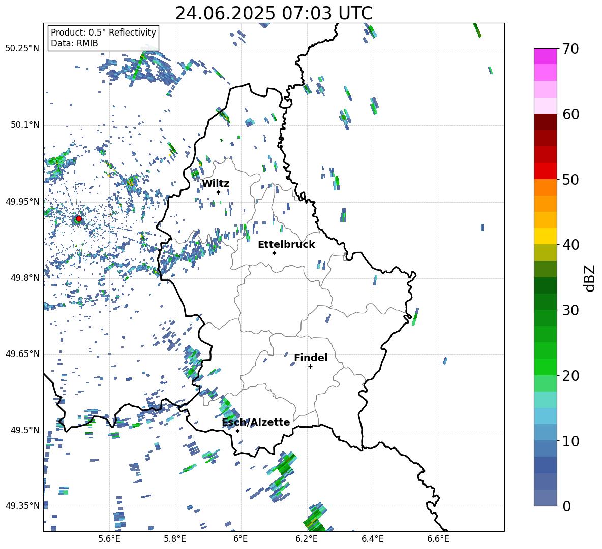This screenshot has width=602, height=549.
Task: Click the 10 colorbar tick label
Action: [x=570, y=441]
